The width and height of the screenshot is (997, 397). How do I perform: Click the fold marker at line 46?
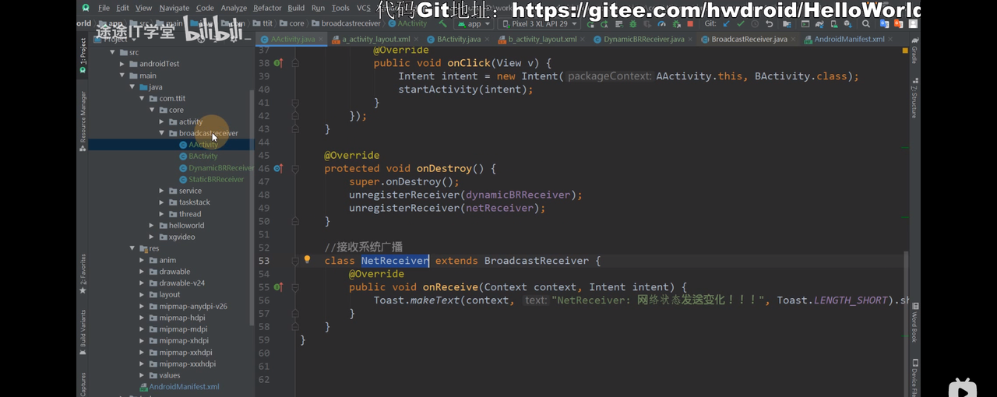click(295, 168)
